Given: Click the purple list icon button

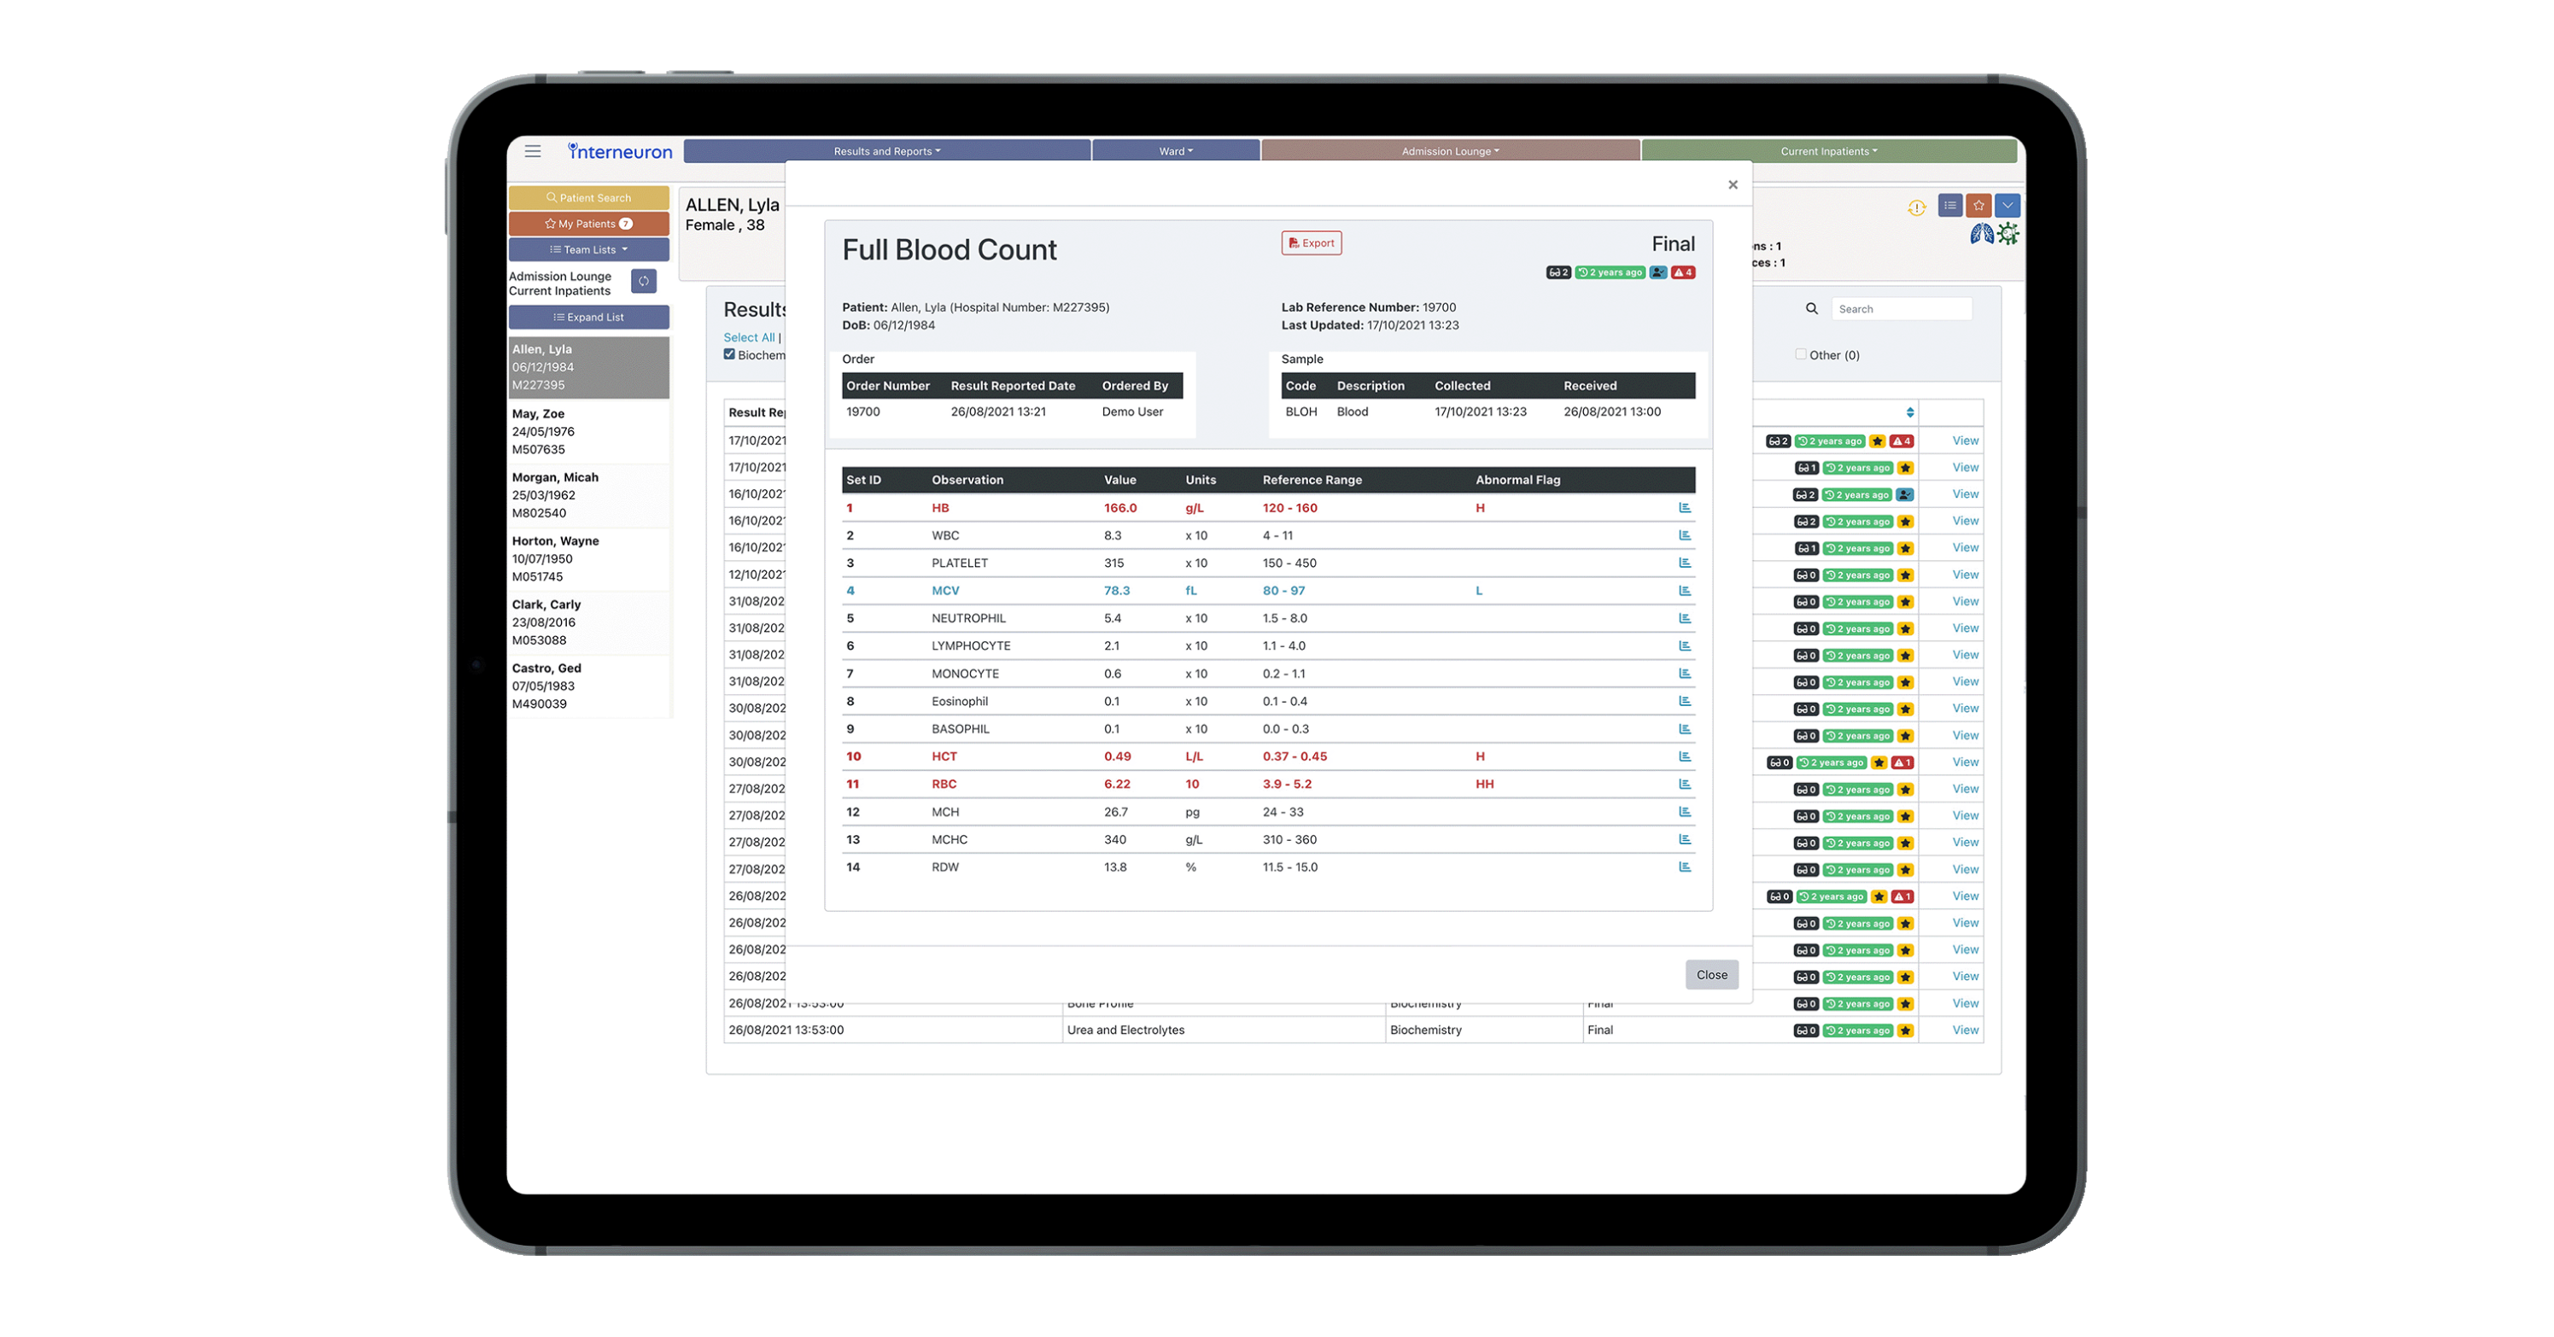Looking at the screenshot, I should tap(1949, 205).
